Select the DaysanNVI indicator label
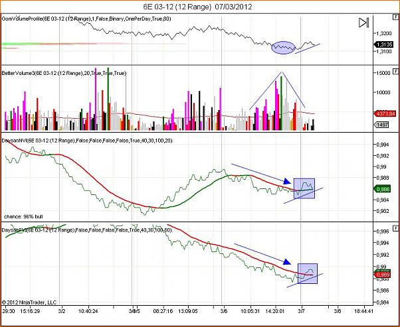 87,141
